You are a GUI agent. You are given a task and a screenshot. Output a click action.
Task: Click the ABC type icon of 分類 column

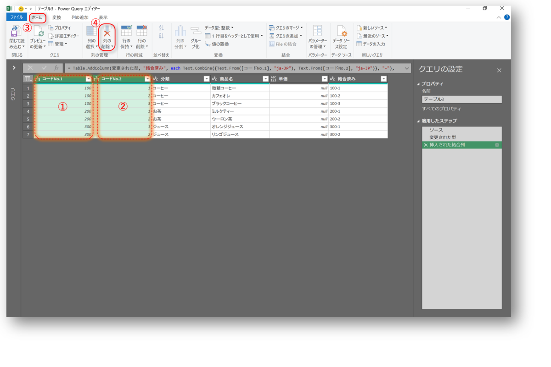coord(155,79)
